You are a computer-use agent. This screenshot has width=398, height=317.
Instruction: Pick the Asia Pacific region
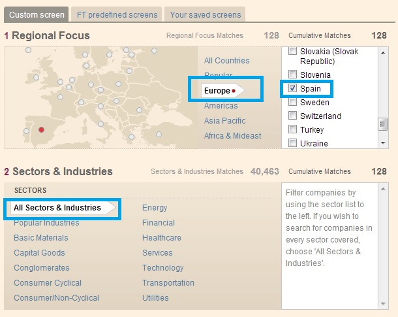point(224,121)
